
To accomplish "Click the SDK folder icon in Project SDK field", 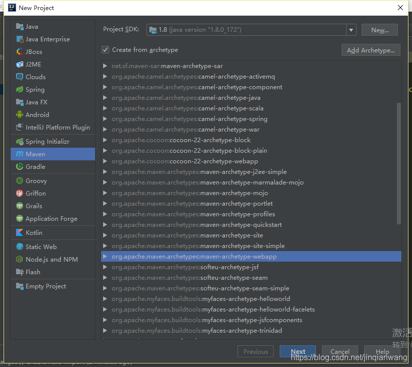I will (x=153, y=30).
